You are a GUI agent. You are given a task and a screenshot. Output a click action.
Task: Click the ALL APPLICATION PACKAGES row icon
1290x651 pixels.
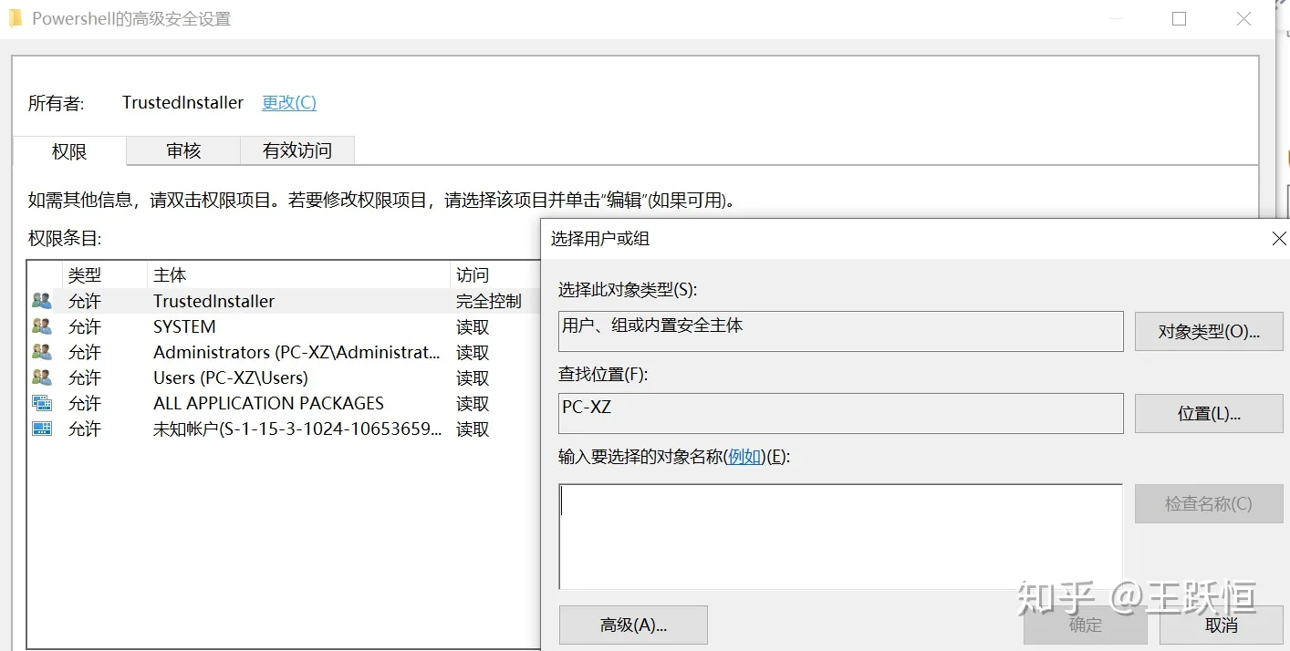42,402
